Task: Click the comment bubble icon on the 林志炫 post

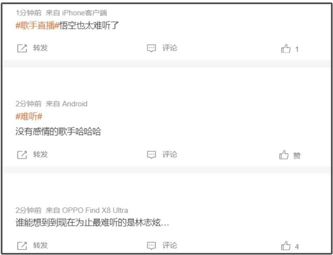Action: 151,246
